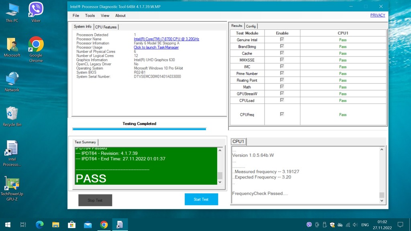The width and height of the screenshot is (411, 231).
Task: Toggle Prime Number test checkbox
Action: point(282,73)
